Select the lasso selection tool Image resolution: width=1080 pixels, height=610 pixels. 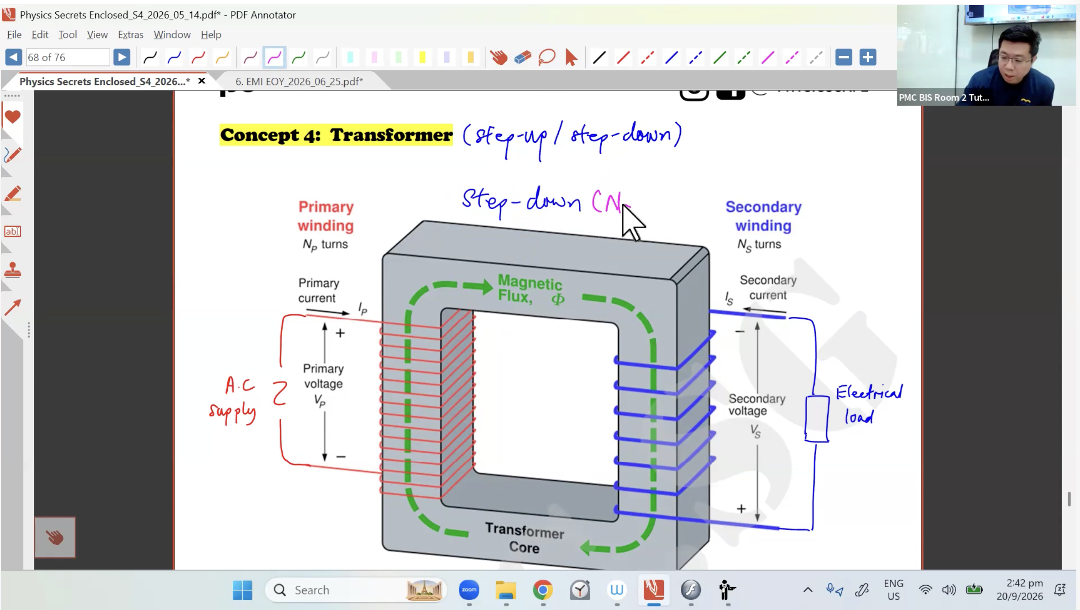click(x=547, y=57)
